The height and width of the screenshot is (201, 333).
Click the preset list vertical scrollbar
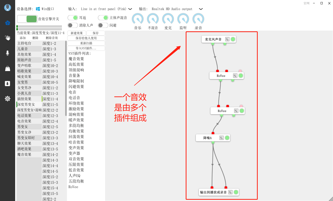(66, 78)
